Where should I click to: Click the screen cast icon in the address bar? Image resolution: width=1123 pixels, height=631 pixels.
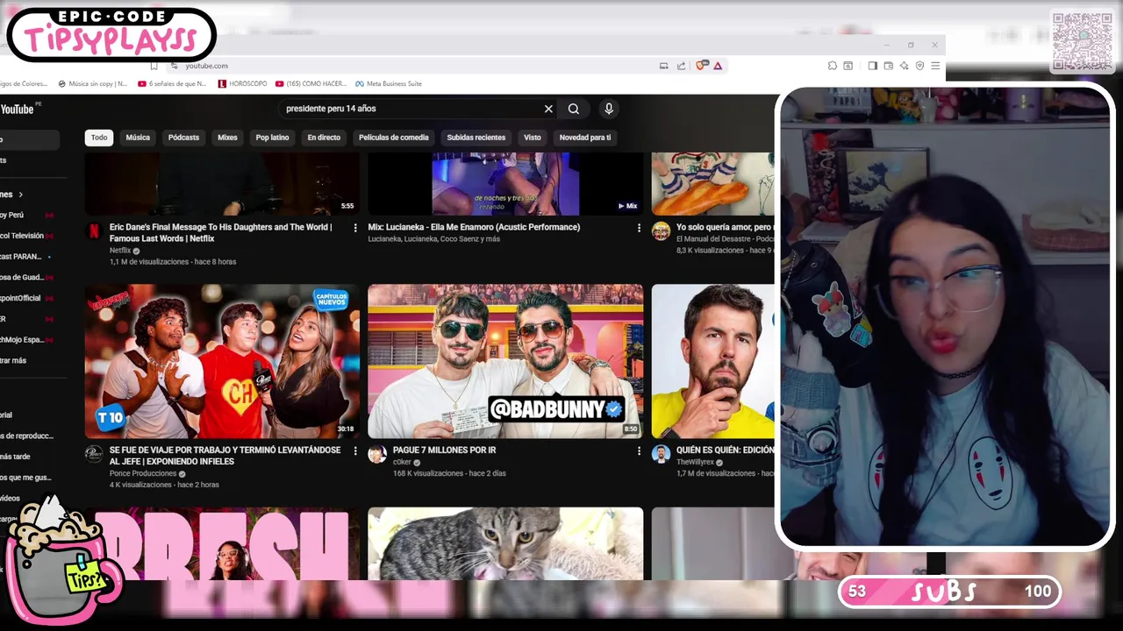tap(664, 66)
